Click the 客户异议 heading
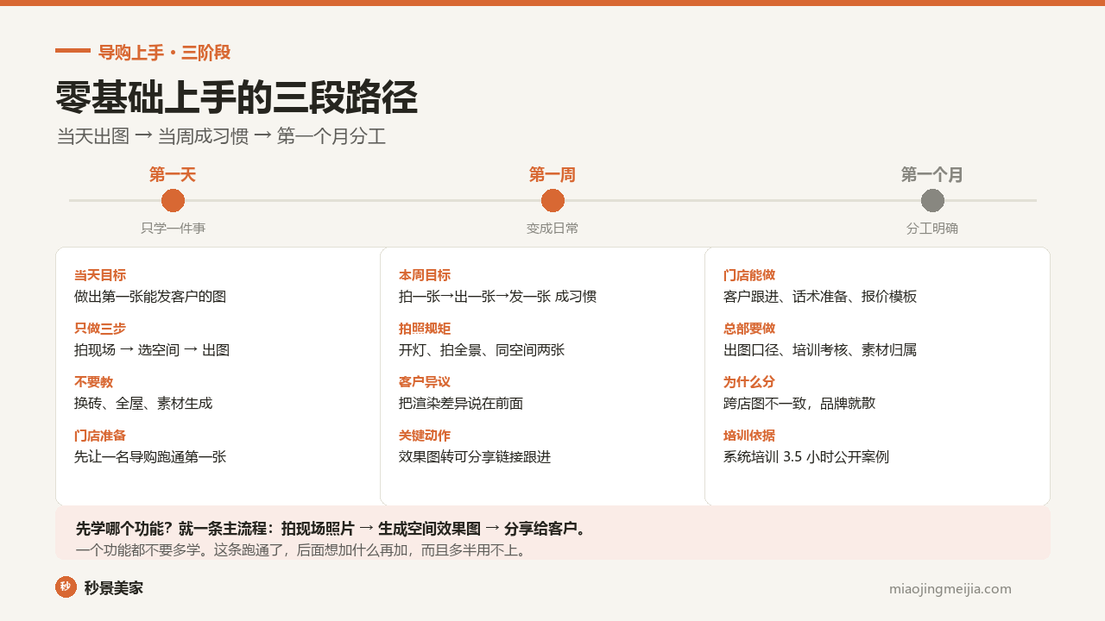Screen dimensions: 1105x621 pos(425,382)
